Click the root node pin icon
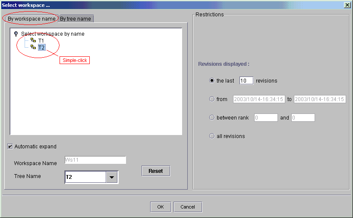Image resolution: width=353 pixels, height=218 pixels. pos(16,34)
